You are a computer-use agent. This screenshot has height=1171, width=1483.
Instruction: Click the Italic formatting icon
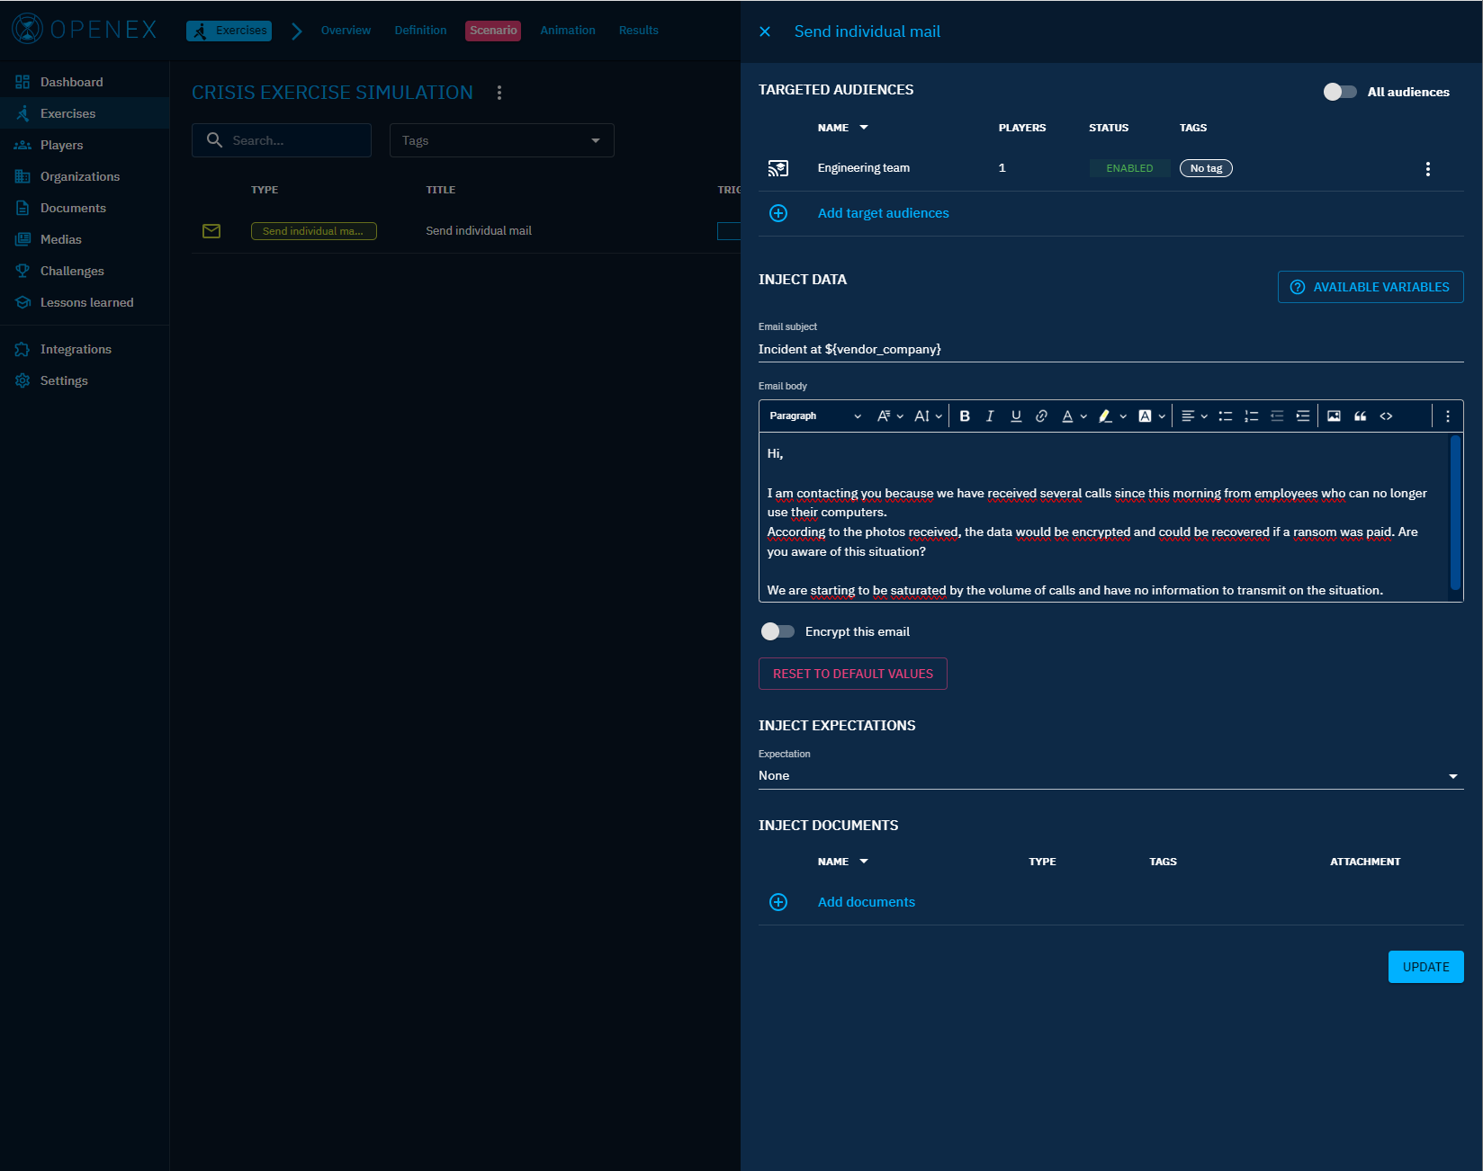990,416
